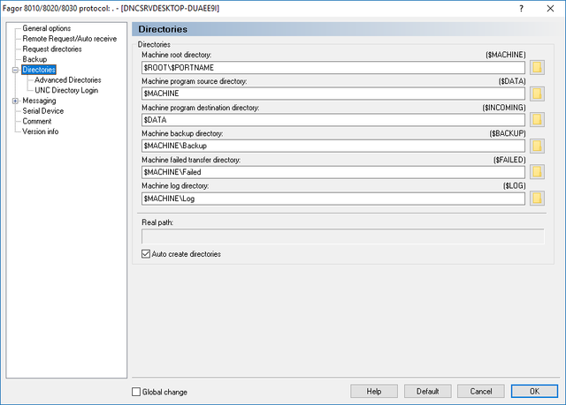The width and height of the screenshot is (566, 405).
Task: Browse folder for Machine root directory
Action: (537, 67)
